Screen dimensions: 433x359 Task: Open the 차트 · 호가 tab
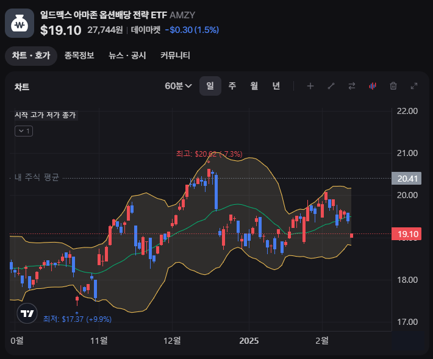point(31,55)
